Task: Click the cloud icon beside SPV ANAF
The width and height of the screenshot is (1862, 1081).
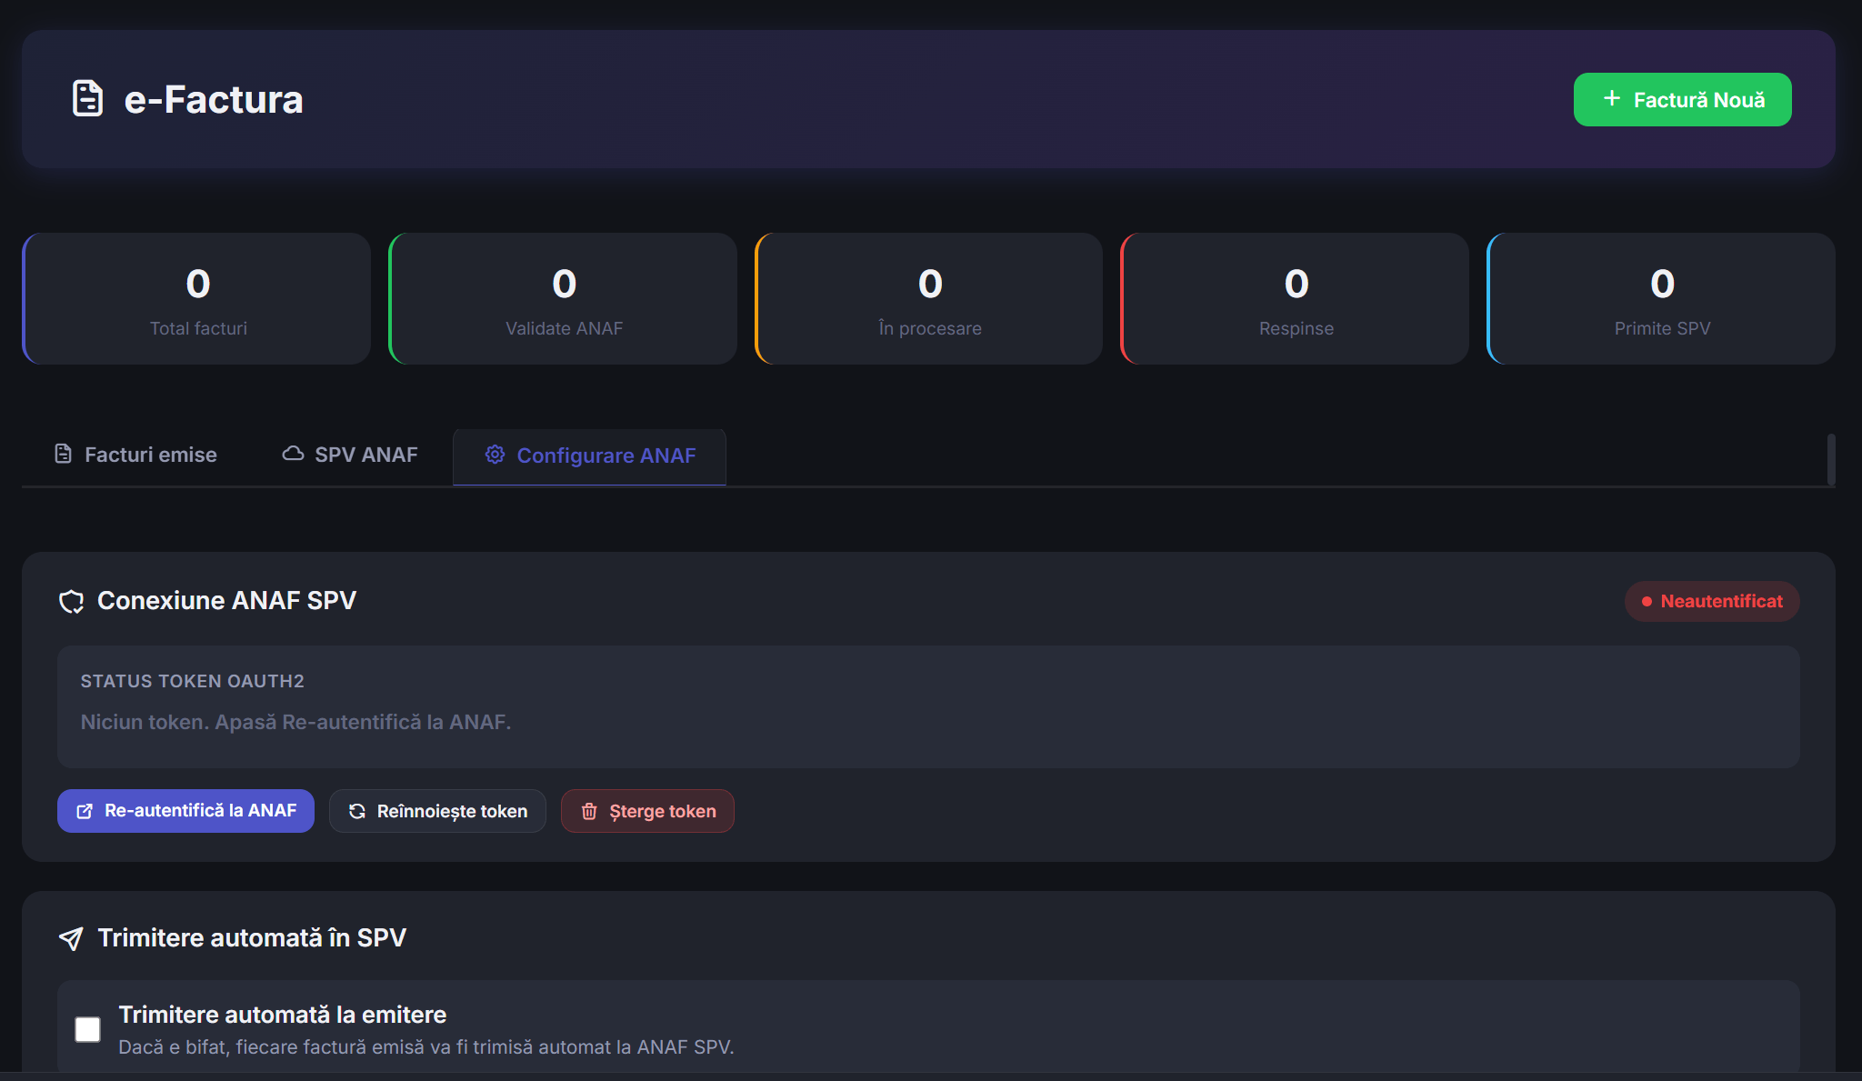Action: coord(293,453)
